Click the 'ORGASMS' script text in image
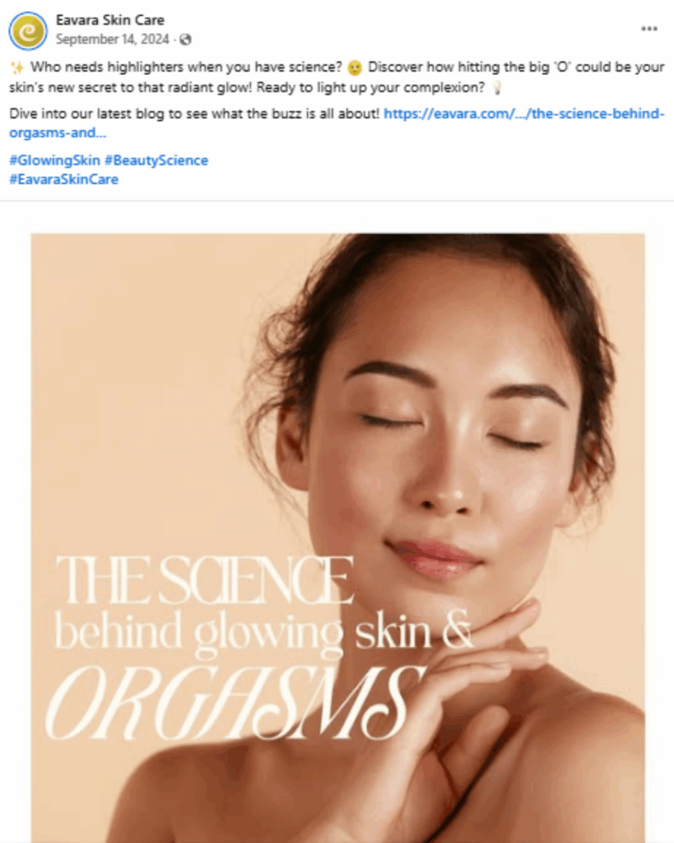The width and height of the screenshot is (674, 843). pyautogui.click(x=235, y=702)
